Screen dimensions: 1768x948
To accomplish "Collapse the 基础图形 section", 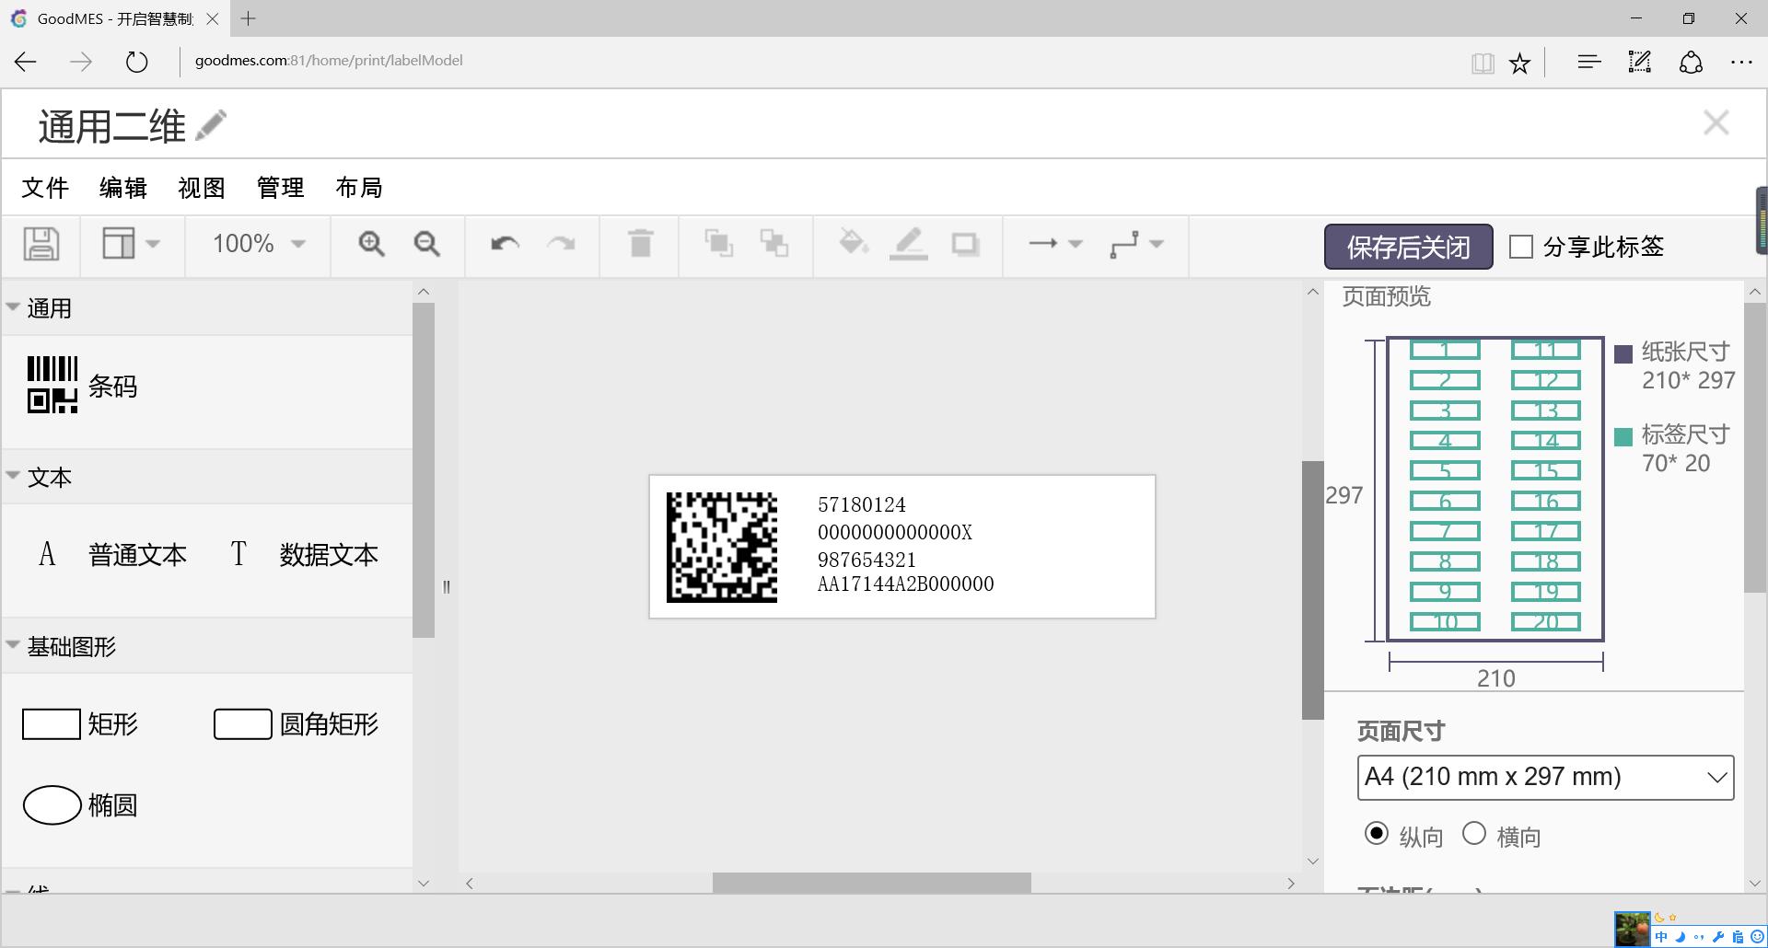I will [14, 646].
